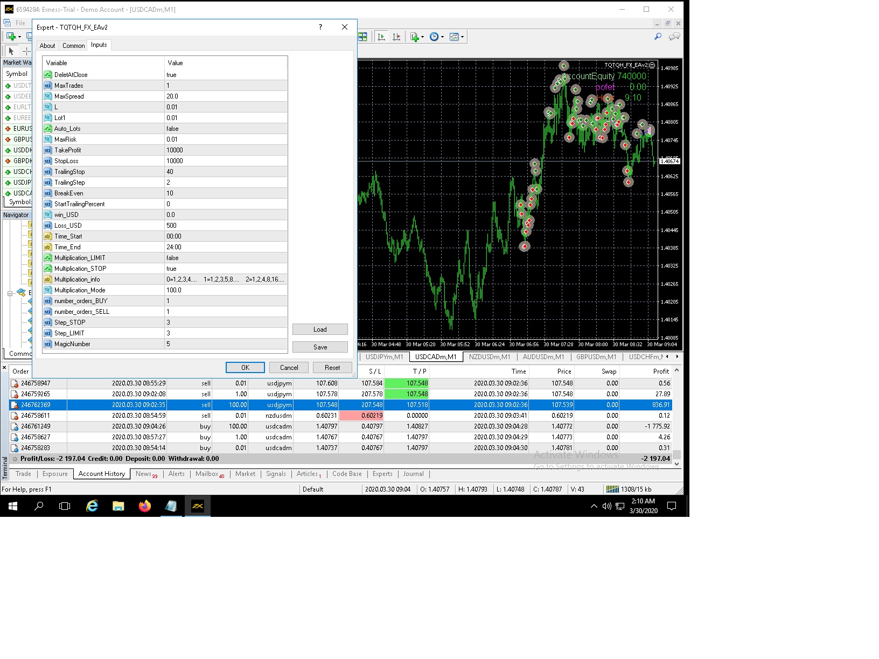Click the DeletAtClose variable icon
Image resolution: width=879 pixels, height=659 pixels.
[48, 75]
